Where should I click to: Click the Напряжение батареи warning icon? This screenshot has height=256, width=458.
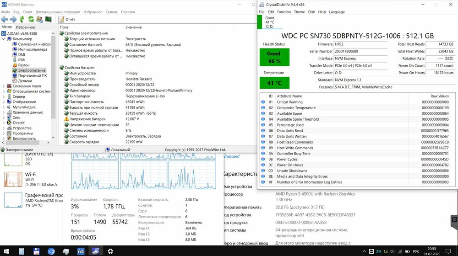coord(66,119)
